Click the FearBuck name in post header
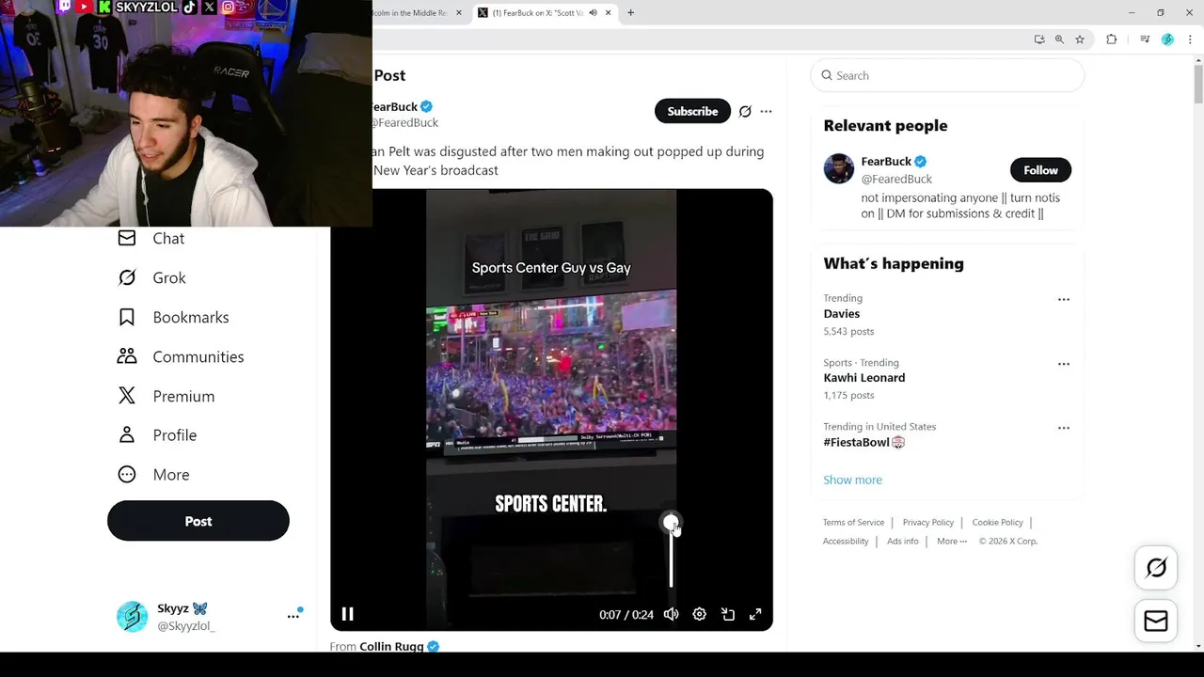Image resolution: width=1204 pixels, height=677 pixels. coord(395,106)
